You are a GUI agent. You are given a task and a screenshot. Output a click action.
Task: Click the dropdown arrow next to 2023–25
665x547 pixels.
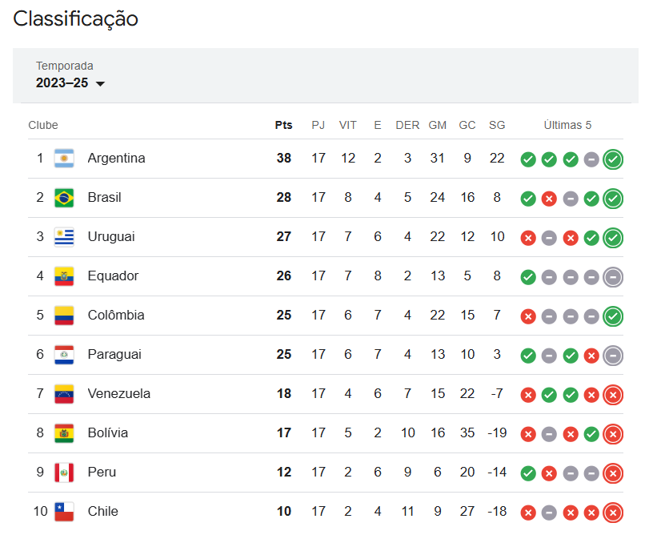(x=100, y=82)
